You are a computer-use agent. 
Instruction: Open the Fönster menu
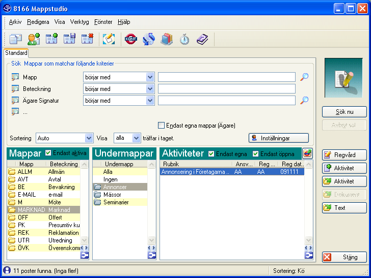pyautogui.click(x=103, y=22)
